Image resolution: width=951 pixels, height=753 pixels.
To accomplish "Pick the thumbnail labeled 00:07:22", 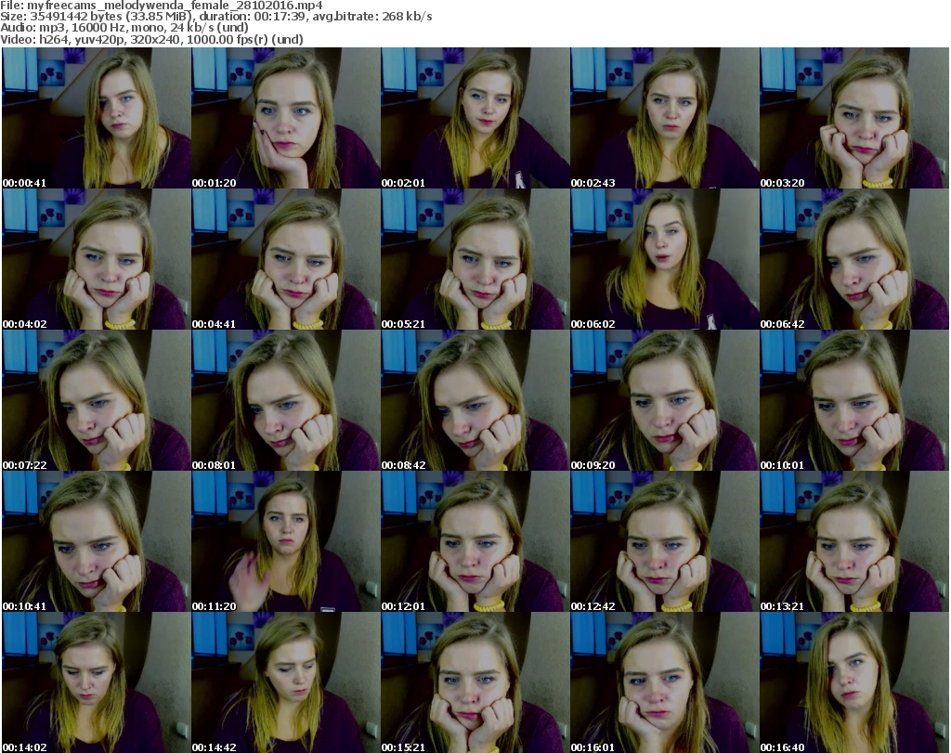I will click(x=97, y=400).
